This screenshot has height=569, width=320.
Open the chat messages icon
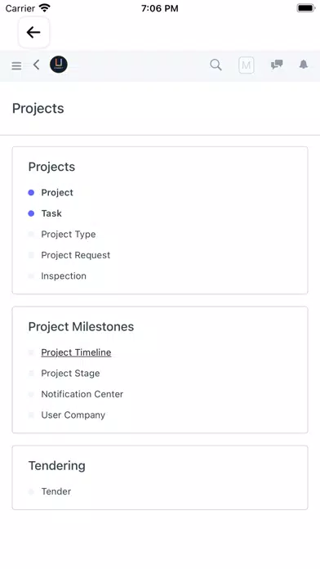pyautogui.click(x=277, y=65)
